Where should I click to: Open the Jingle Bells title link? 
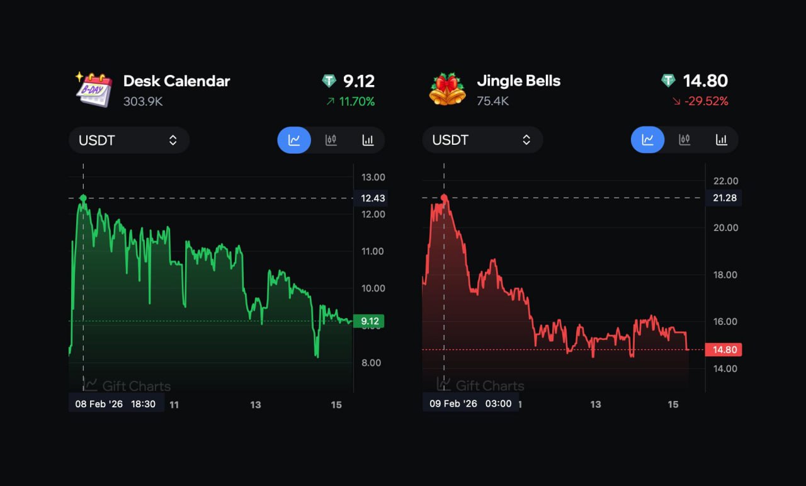518,81
